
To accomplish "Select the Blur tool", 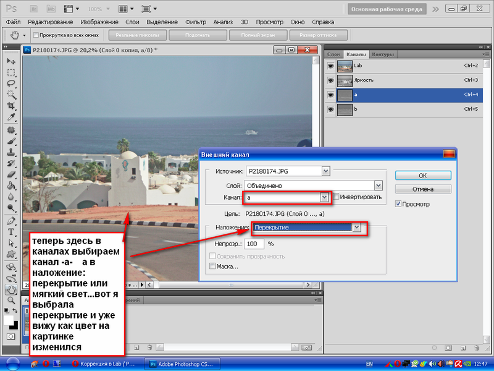I will pos(11,197).
